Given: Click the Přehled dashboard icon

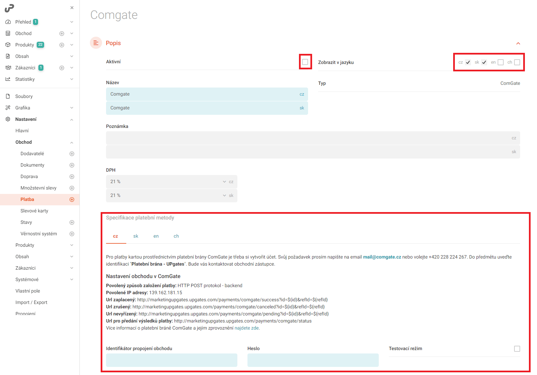Looking at the screenshot, I should coord(8,22).
